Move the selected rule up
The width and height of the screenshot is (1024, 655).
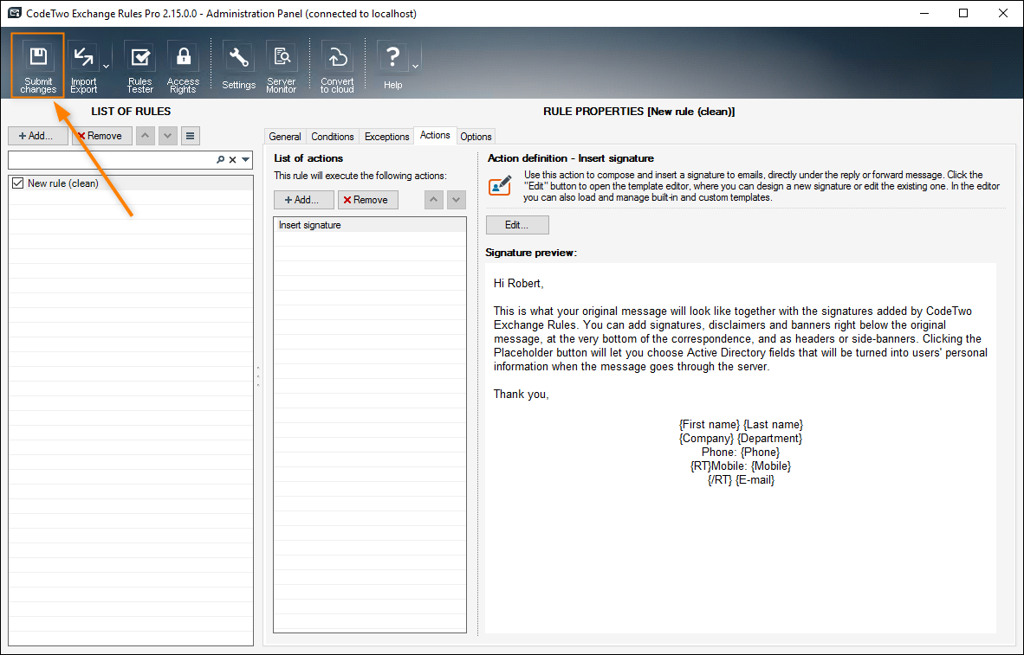tap(145, 136)
